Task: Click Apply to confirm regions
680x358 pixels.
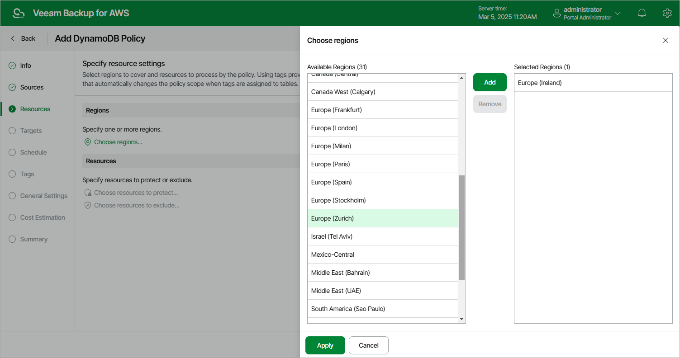Action: point(325,345)
